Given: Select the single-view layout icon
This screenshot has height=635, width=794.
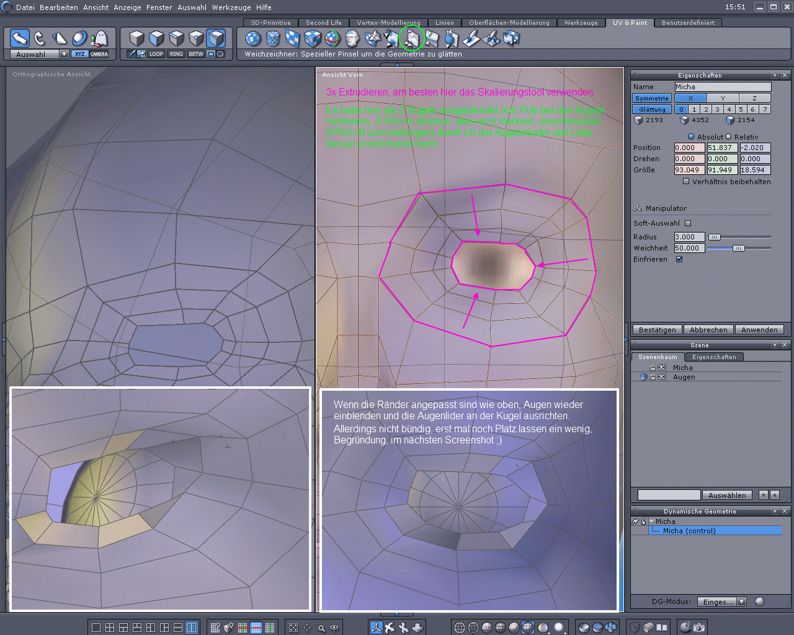Looking at the screenshot, I should click(96, 628).
